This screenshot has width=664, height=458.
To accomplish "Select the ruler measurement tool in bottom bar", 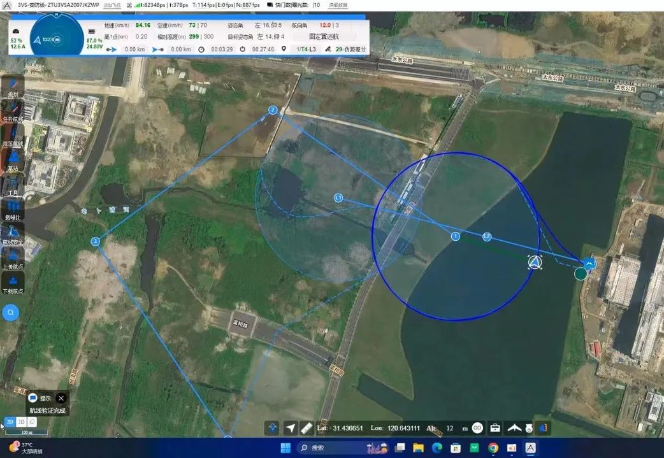I will tap(307, 428).
